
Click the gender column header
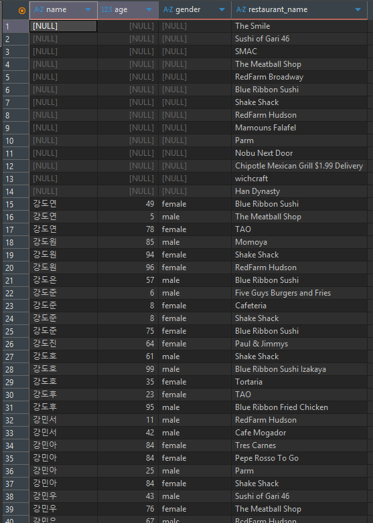pyautogui.click(x=195, y=9)
